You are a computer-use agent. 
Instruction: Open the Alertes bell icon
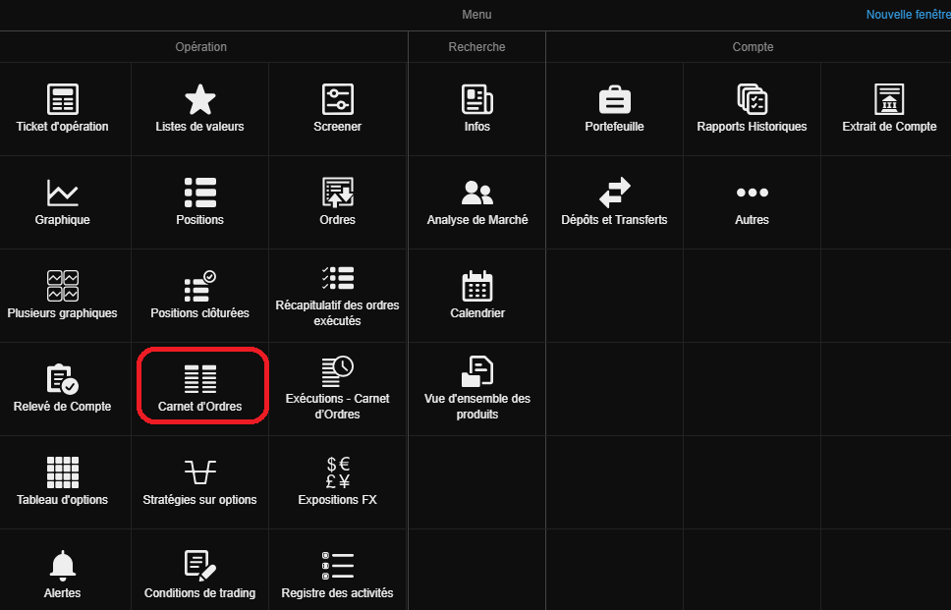coord(63,566)
